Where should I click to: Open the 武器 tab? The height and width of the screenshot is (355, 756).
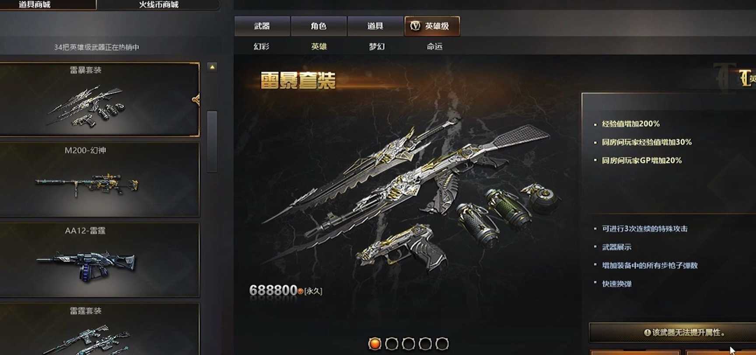tap(262, 26)
